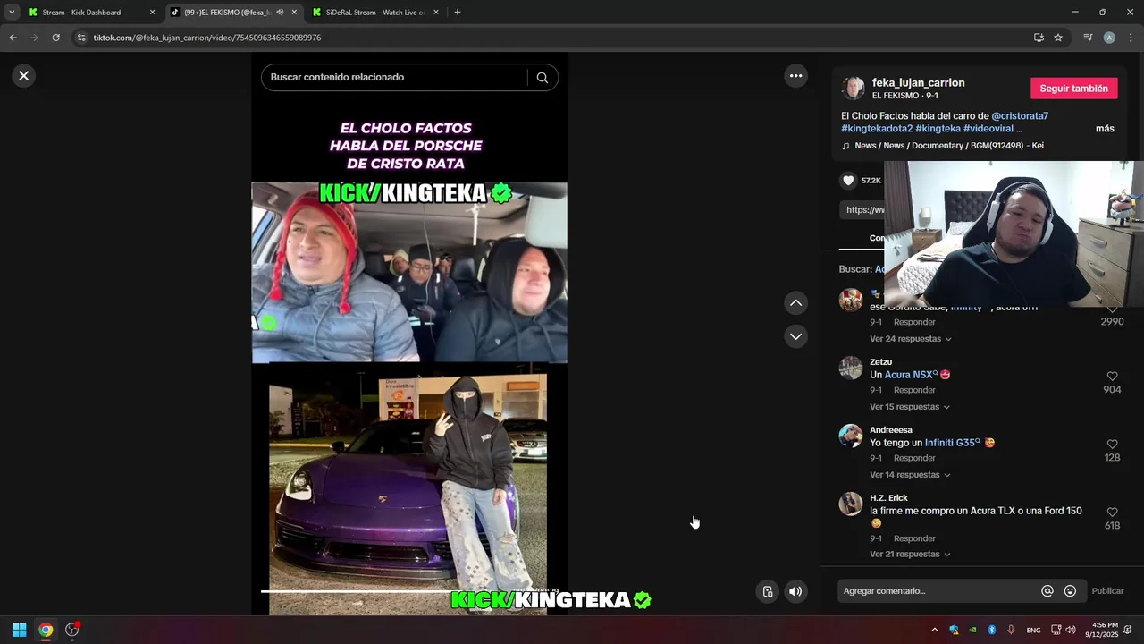This screenshot has width=1144, height=644.
Task: Mute audio icon on TikTok tab
Action: [280, 13]
